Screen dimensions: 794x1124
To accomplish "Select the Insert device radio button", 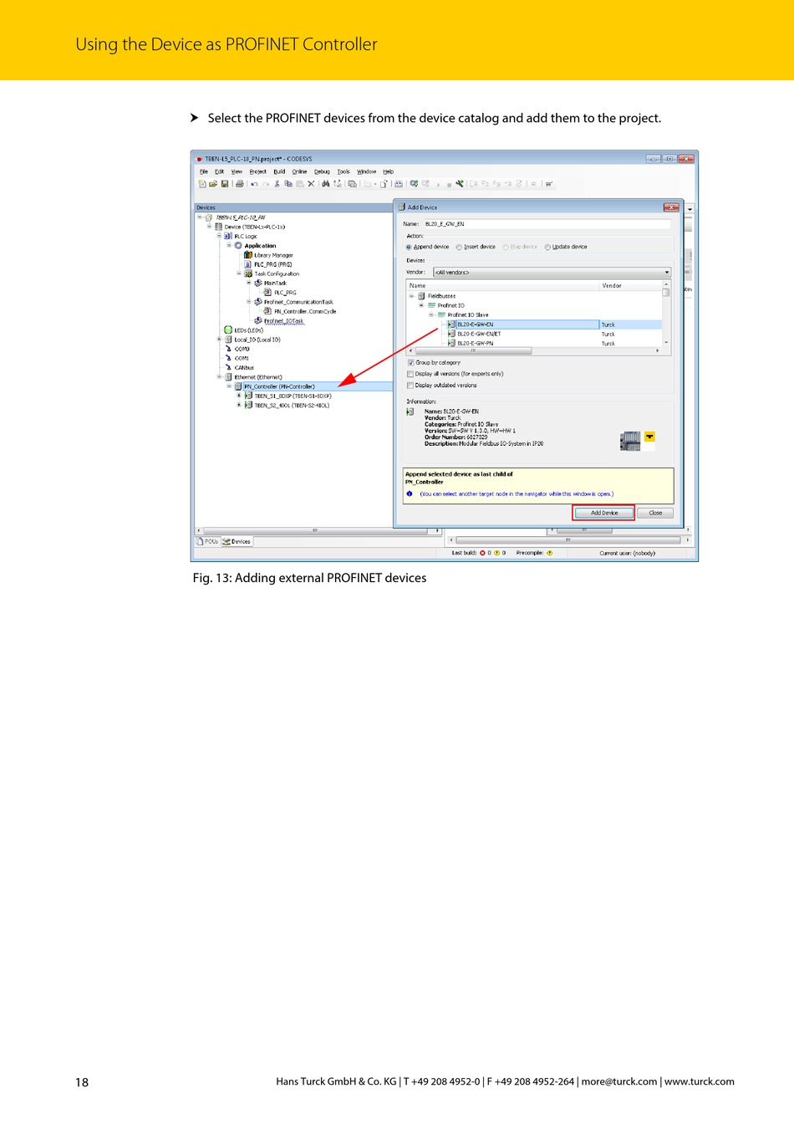I will pos(459,247).
